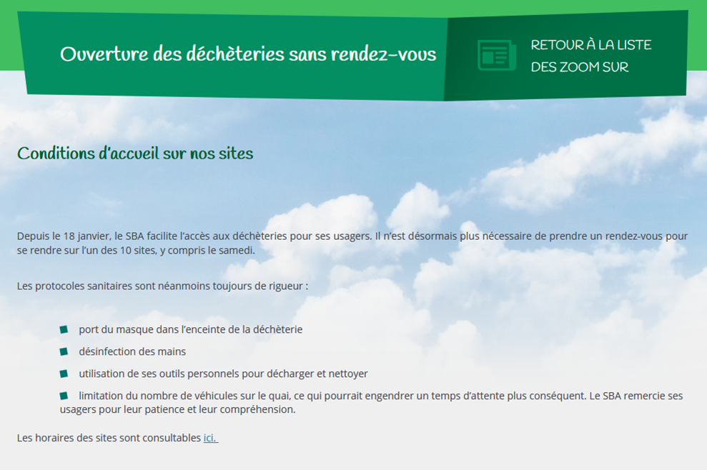This screenshot has width=707, height=470.
Task: Click the newspaper icon in the banner
Action: [x=496, y=55]
